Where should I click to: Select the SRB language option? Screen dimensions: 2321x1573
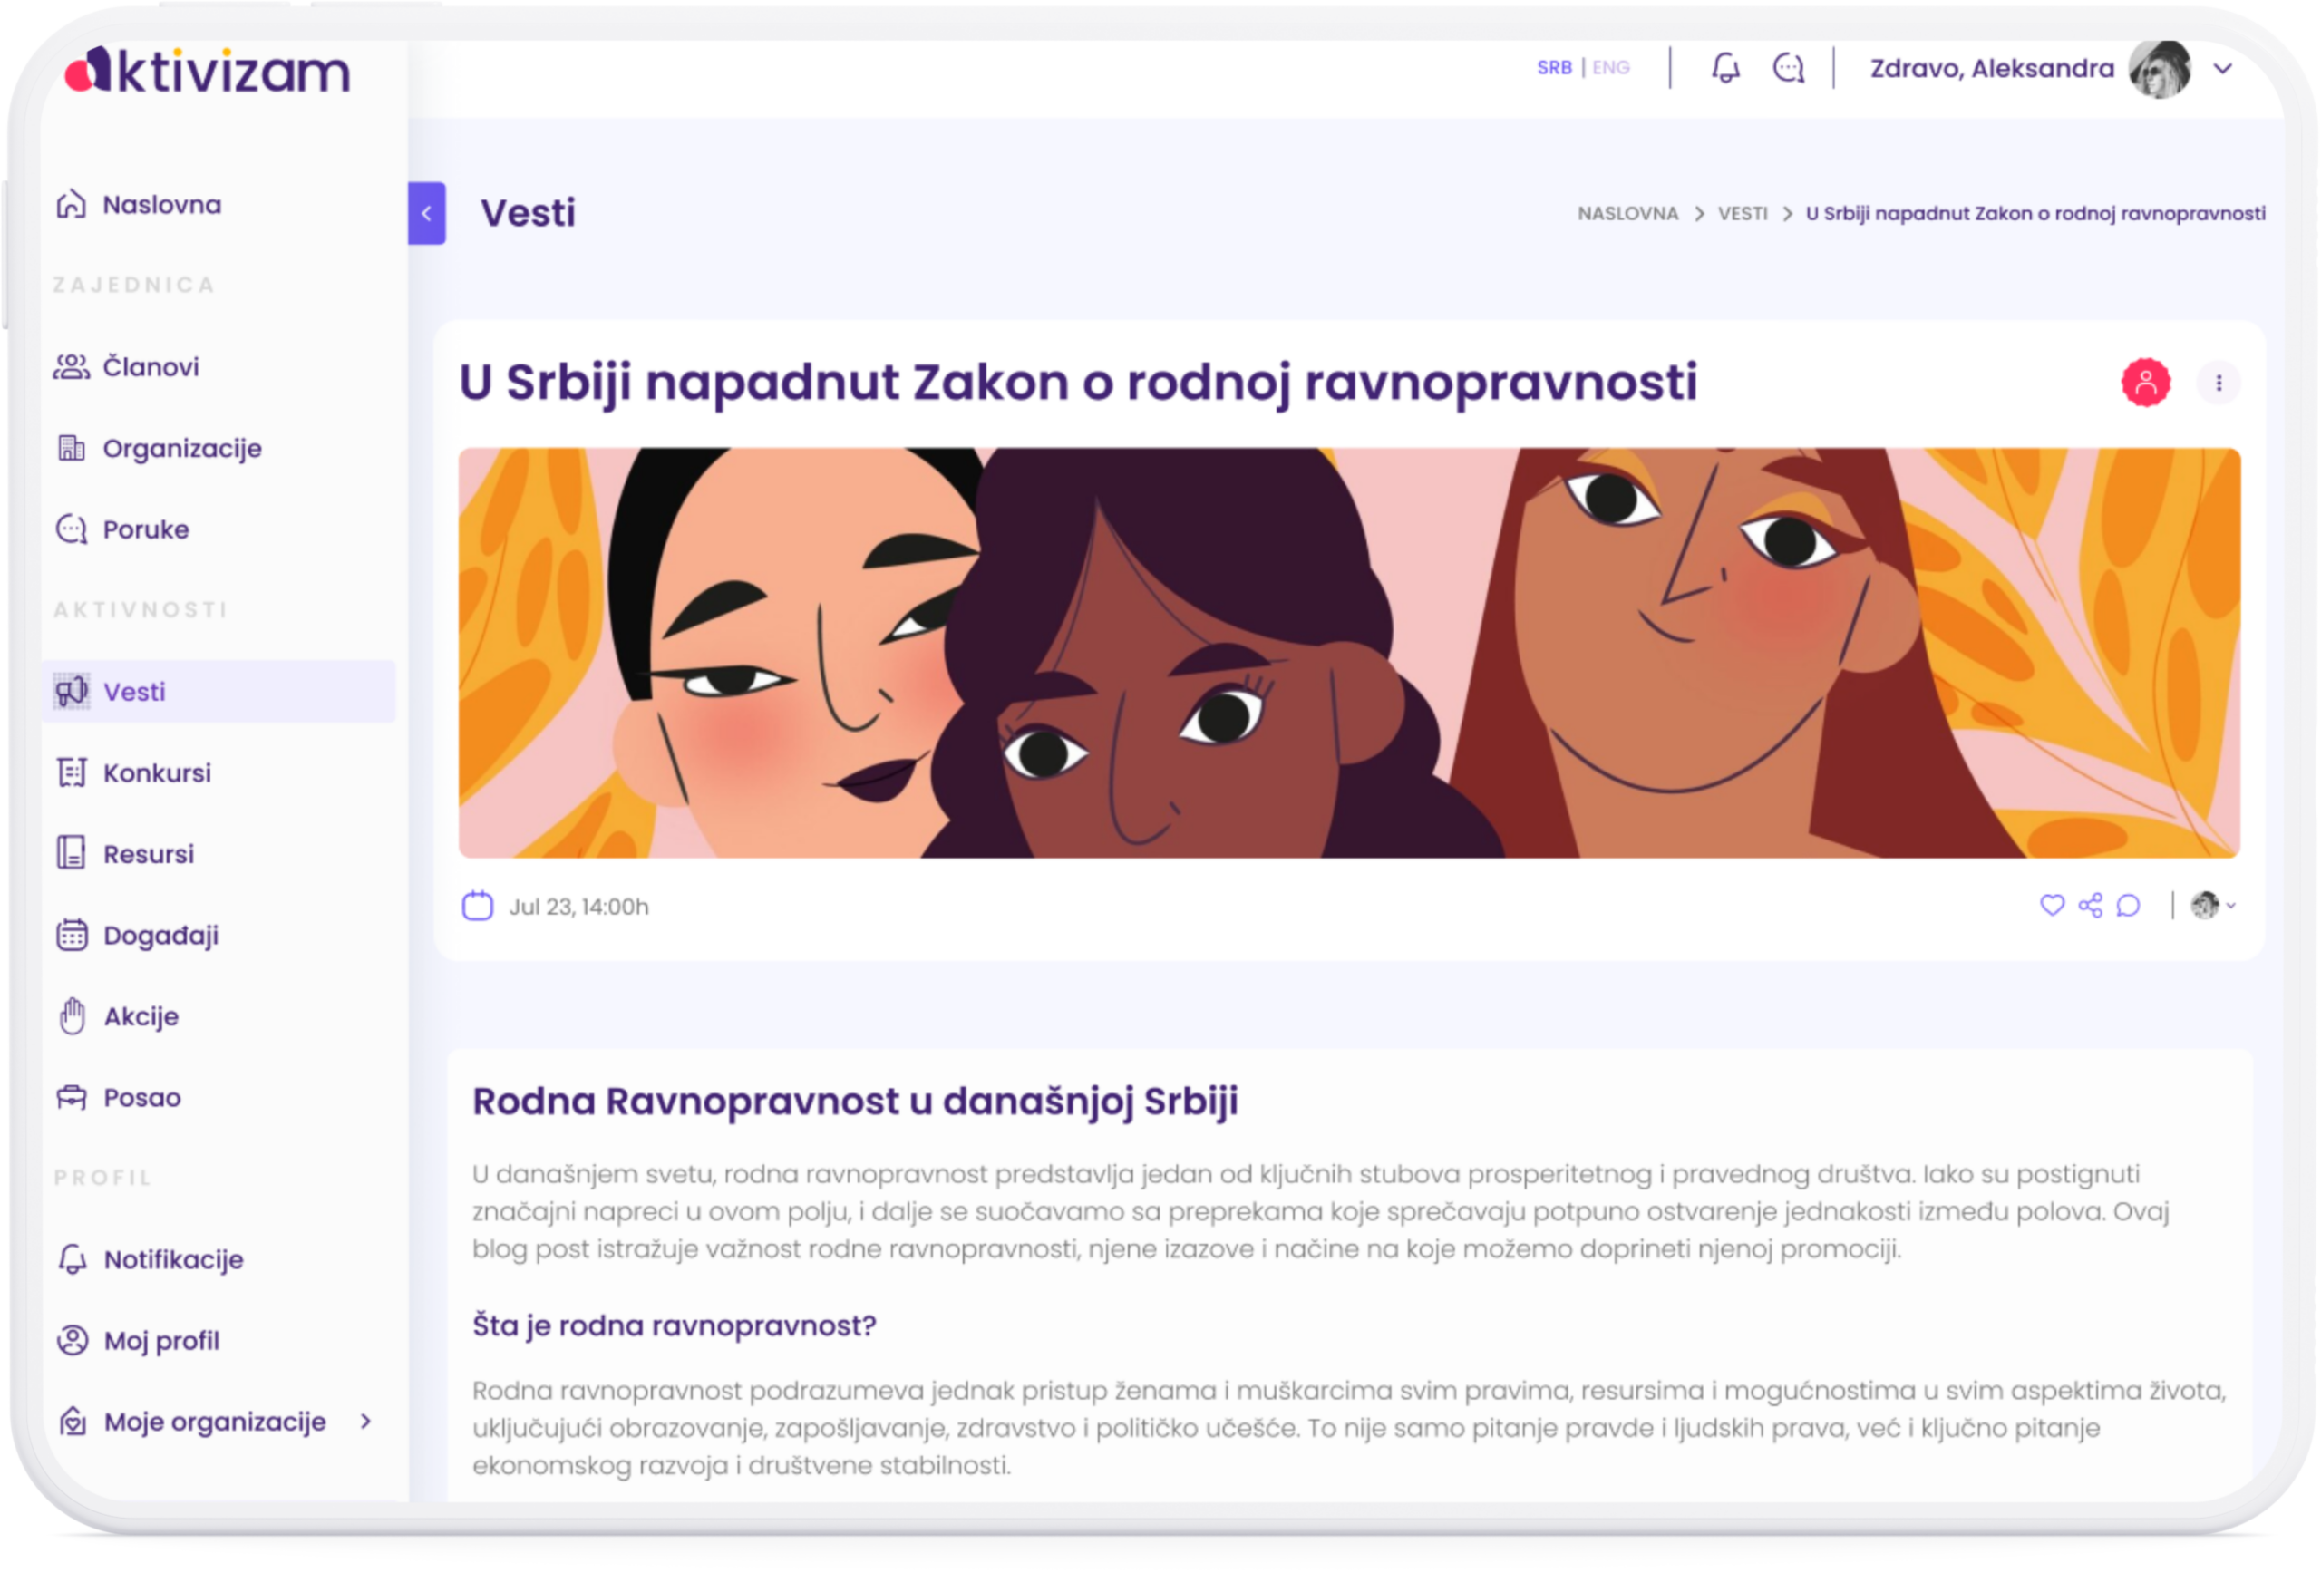1553,67
